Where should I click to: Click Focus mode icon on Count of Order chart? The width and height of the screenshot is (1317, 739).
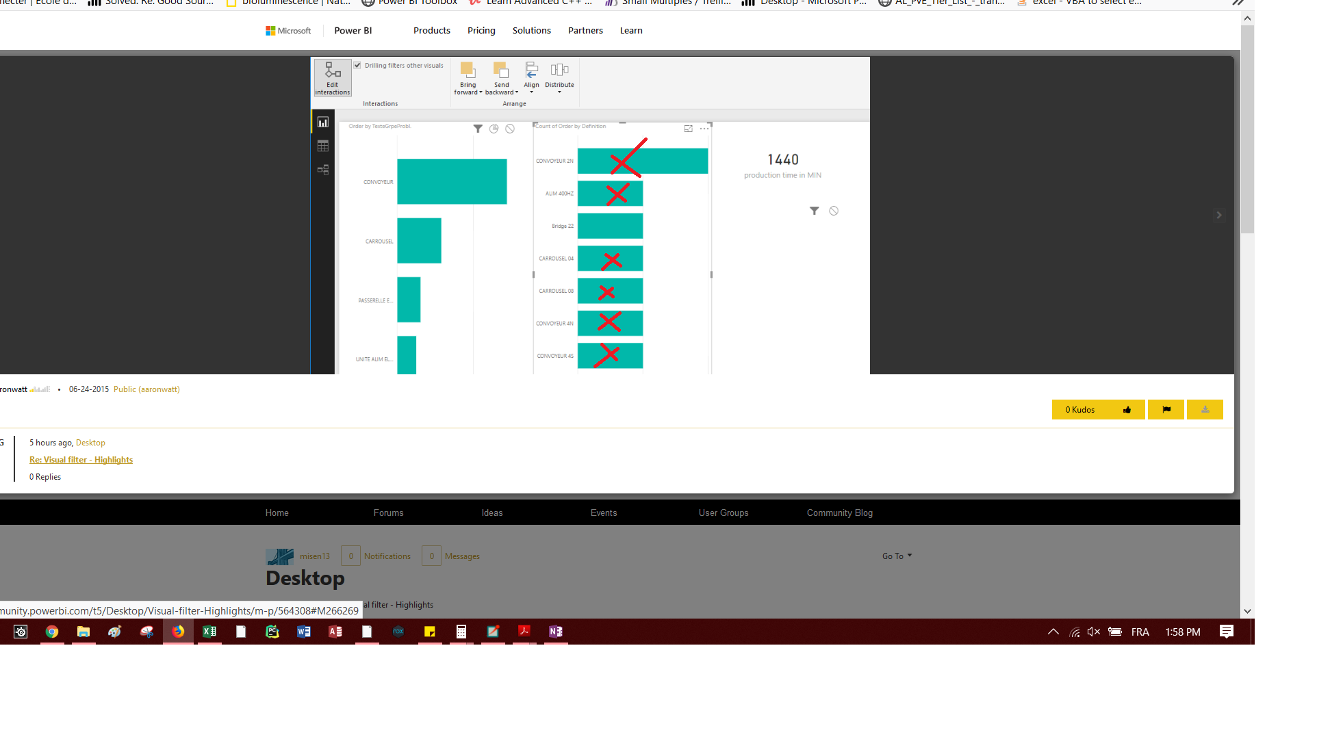pyautogui.click(x=689, y=129)
